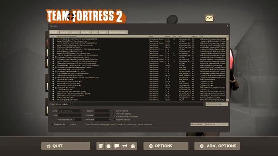Screen dimensions: 278x156
Task: Sort by the Map column header
Action: 185,36
